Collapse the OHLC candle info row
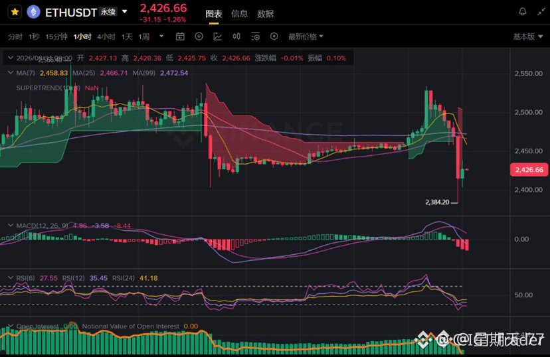The width and height of the screenshot is (550, 357). (x=11, y=58)
